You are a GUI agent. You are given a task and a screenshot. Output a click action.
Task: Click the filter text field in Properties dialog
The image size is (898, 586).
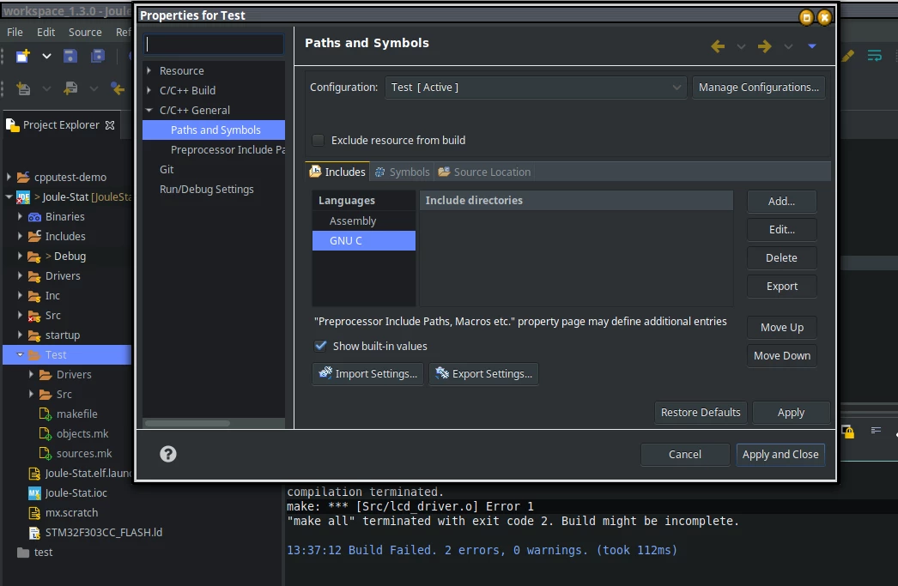(x=214, y=44)
